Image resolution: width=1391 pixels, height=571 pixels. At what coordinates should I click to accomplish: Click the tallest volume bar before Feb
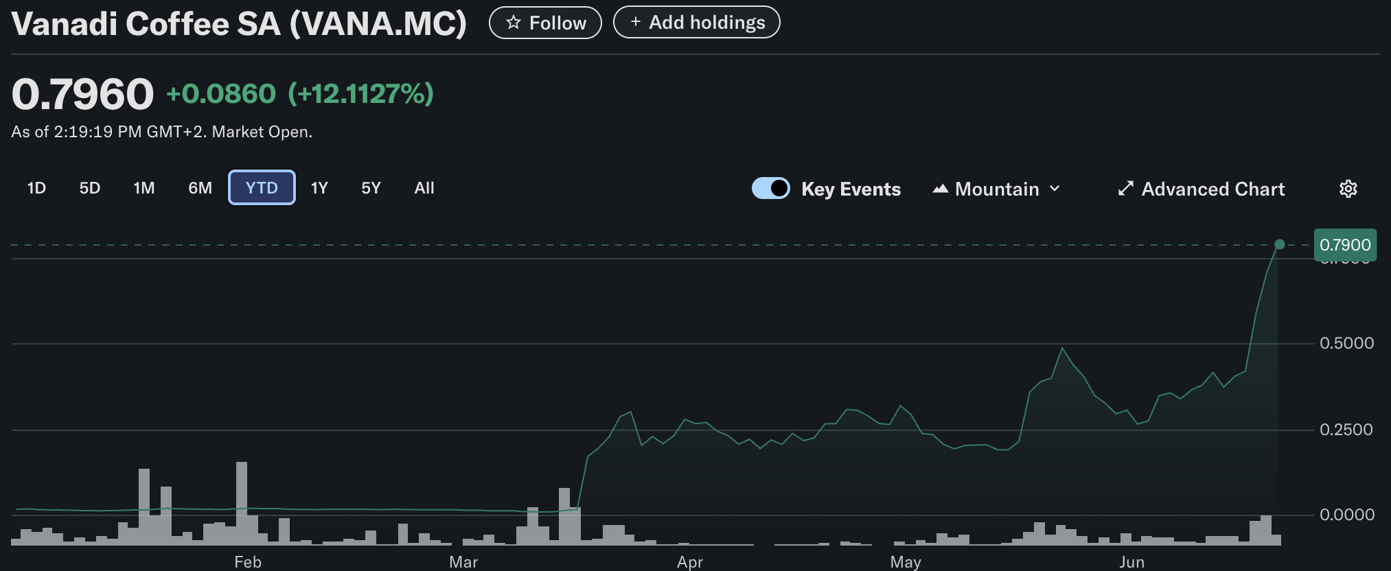242,503
